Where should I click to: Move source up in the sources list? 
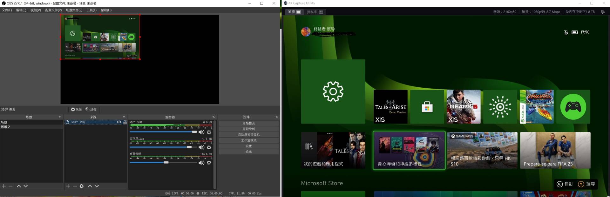click(x=90, y=186)
